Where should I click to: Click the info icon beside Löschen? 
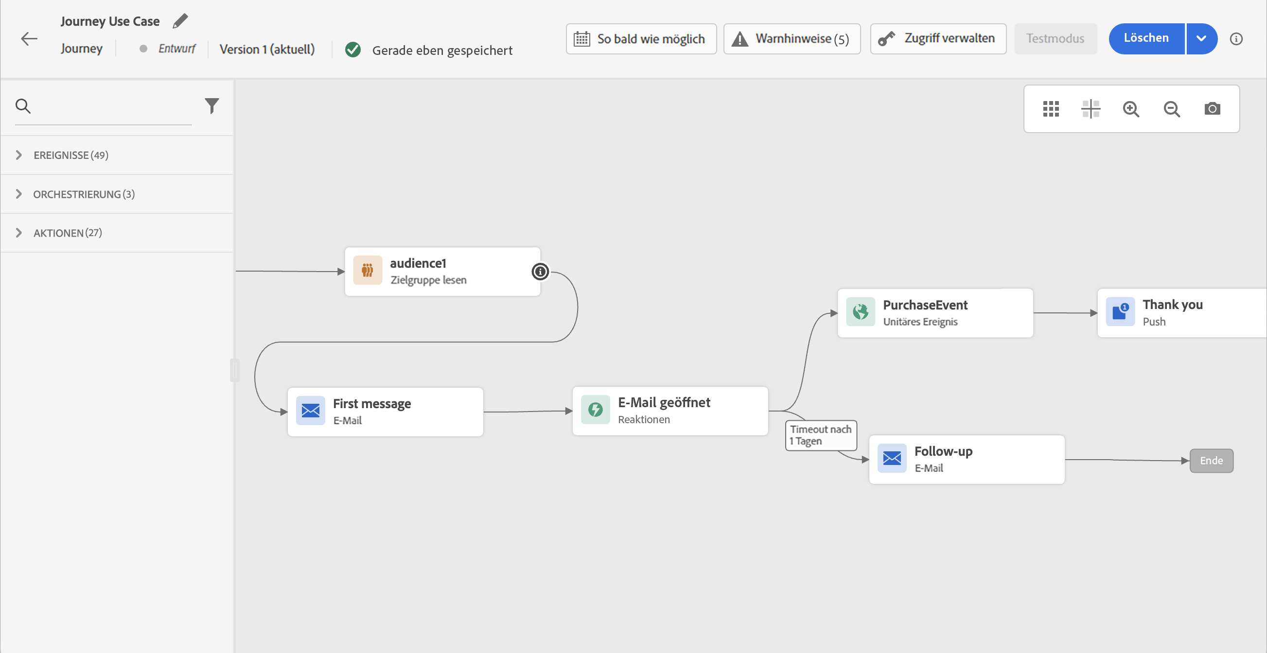click(x=1235, y=39)
